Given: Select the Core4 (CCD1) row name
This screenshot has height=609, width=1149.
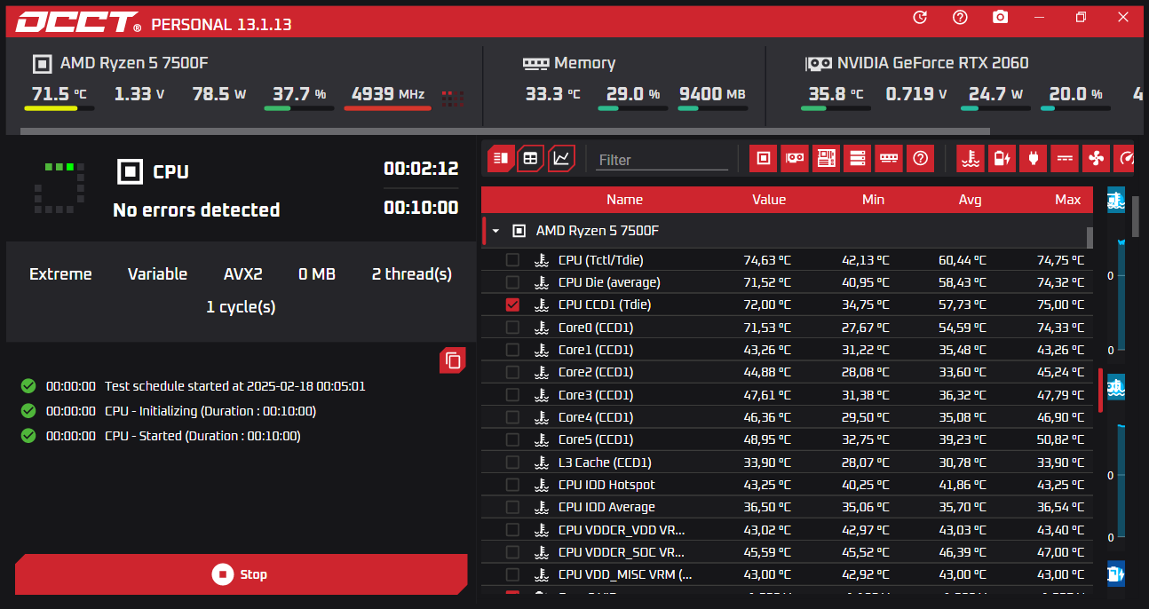Looking at the screenshot, I should (596, 417).
